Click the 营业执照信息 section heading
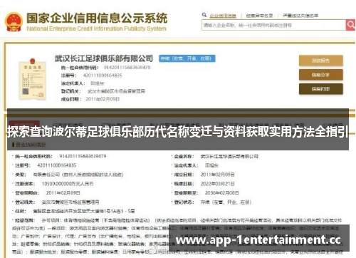The height and width of the screenshot is (258, 356). point(31,145)
